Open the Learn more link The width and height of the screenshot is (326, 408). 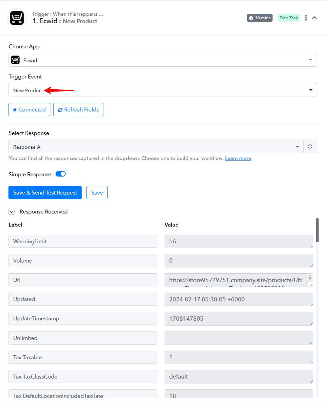pyautogui.click(x=238, y=158)
